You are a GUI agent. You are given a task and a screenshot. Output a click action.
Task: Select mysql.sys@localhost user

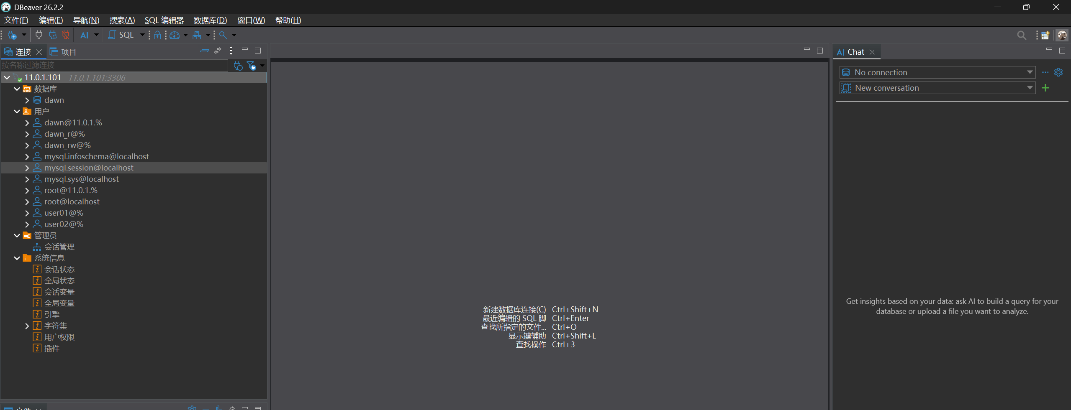(82, 179)
